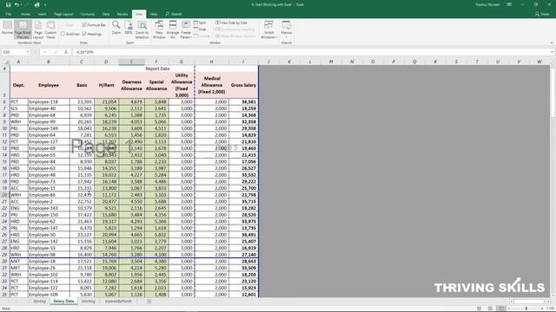Open the Page Layout ribbon tab
The image size is (556, 312).
[63, 14]
